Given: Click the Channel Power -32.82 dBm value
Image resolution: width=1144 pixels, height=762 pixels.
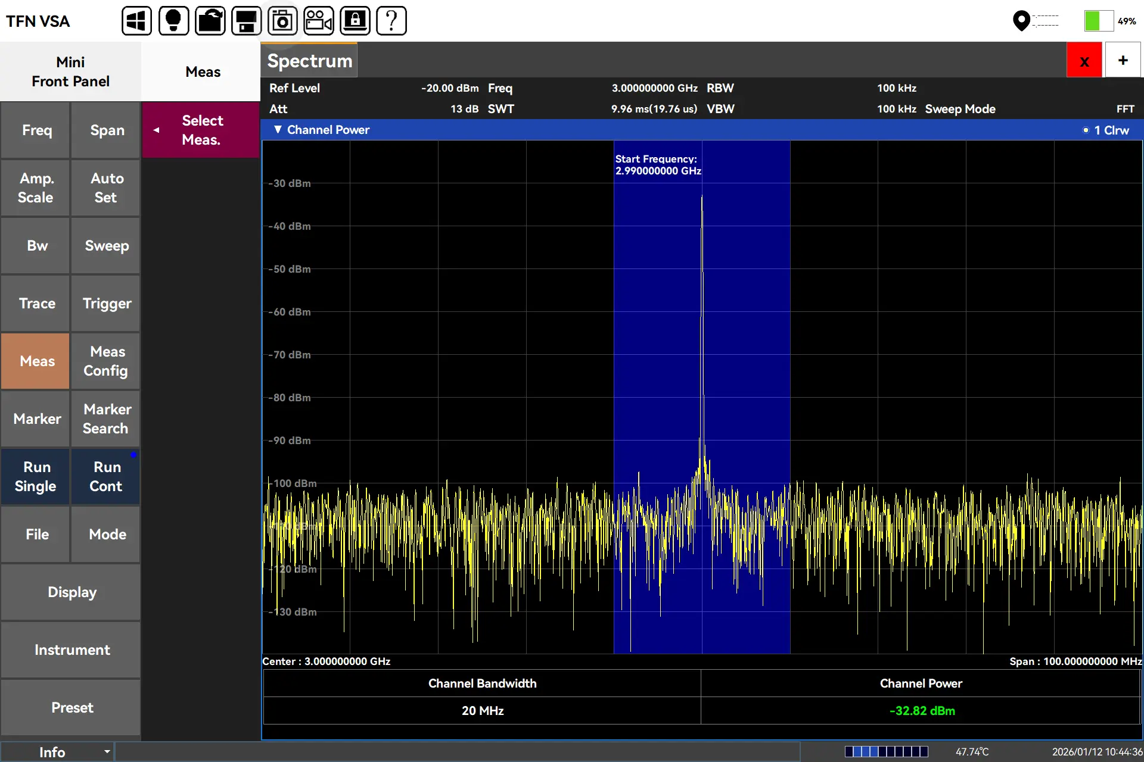Looking at the screenshot, I should tap(922, 710).
